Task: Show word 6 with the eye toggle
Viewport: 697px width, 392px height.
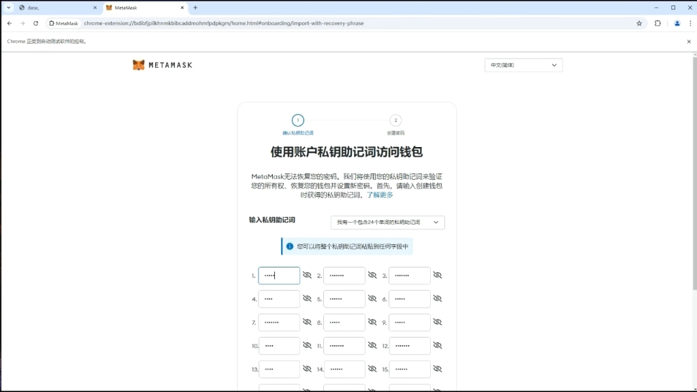Action: click(438, 299)
